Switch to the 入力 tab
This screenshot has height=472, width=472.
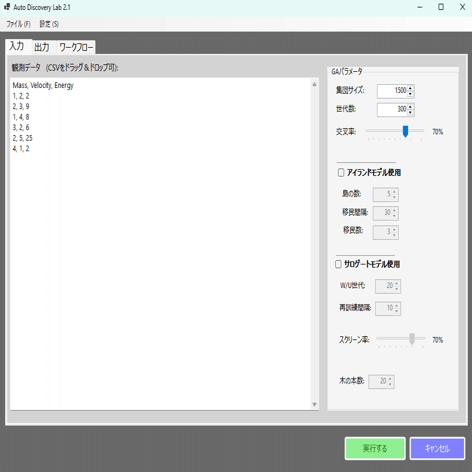(18, 46)
